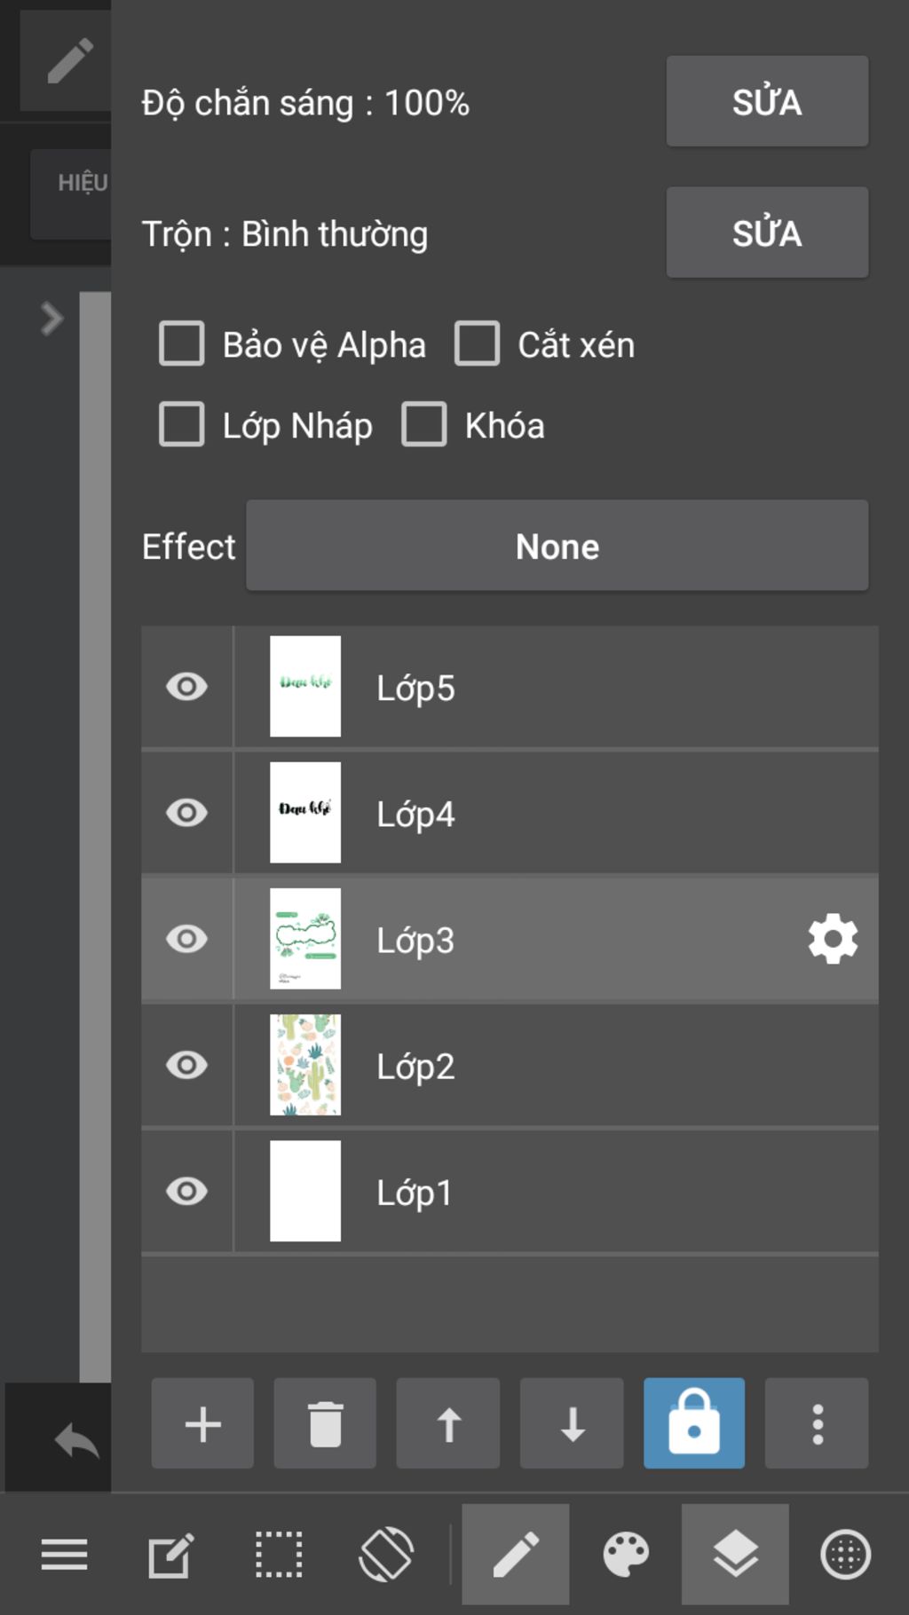The image size is (909, 1615).
Task: Tap the undo arrow icon
Action: (x=76, y=1439)
